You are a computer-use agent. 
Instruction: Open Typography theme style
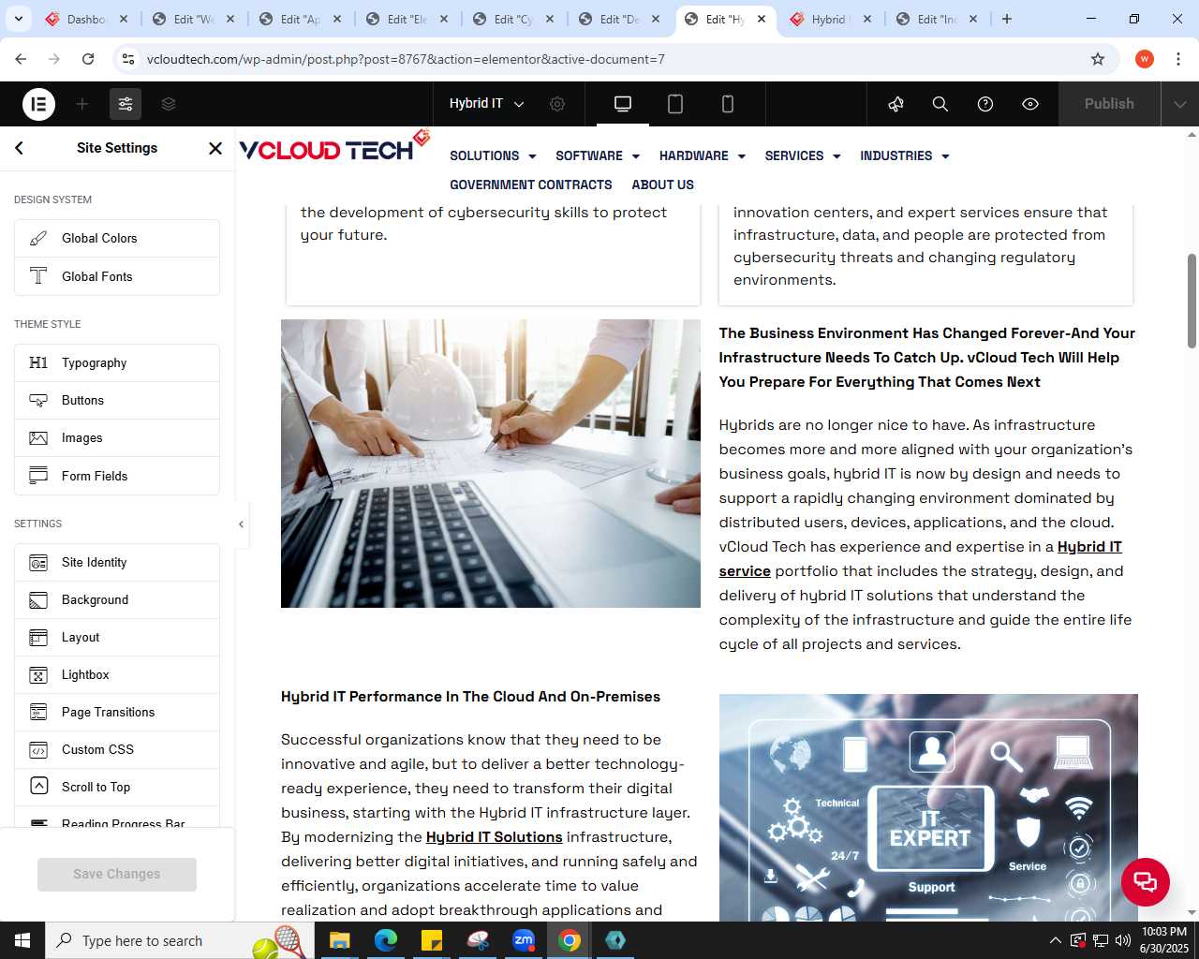[x=117, y=362]
